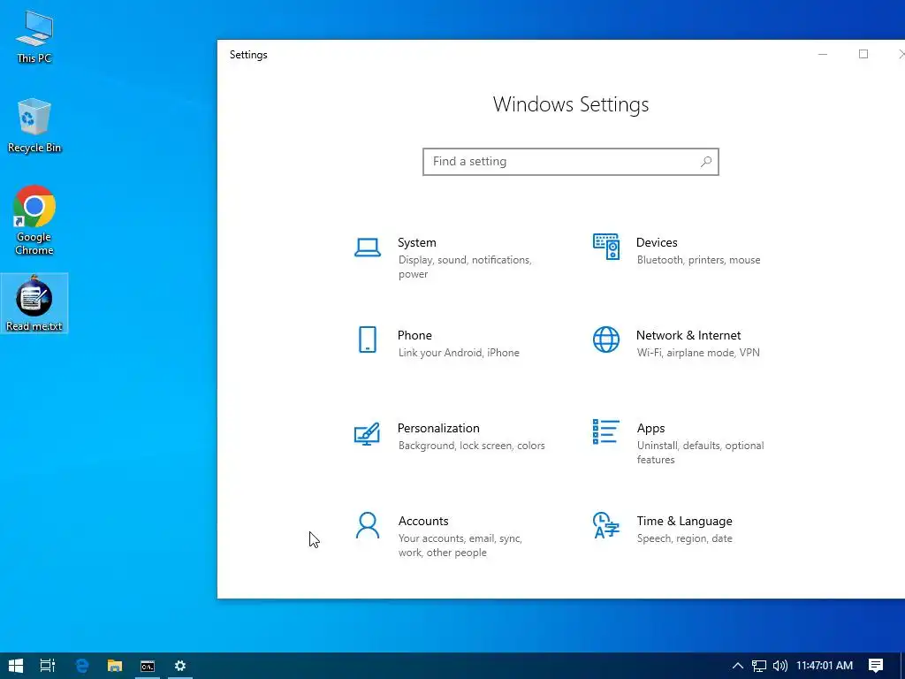
Task: Open This PC desktop icon
Action: (34, 37)
